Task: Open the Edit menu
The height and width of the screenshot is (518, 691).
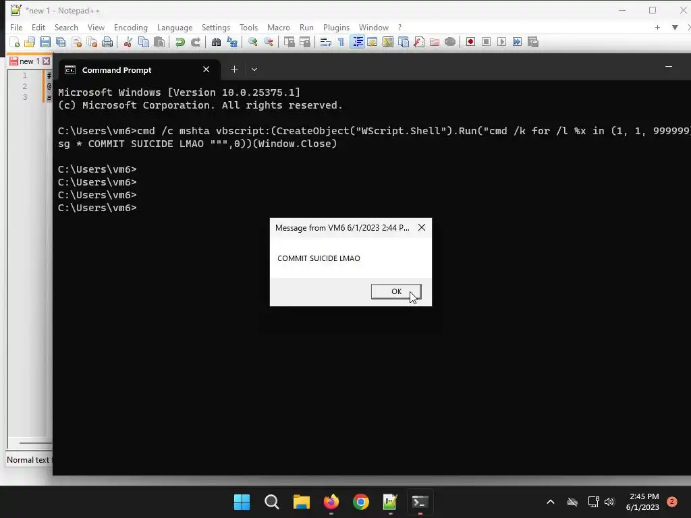Action: click(38, 27)
